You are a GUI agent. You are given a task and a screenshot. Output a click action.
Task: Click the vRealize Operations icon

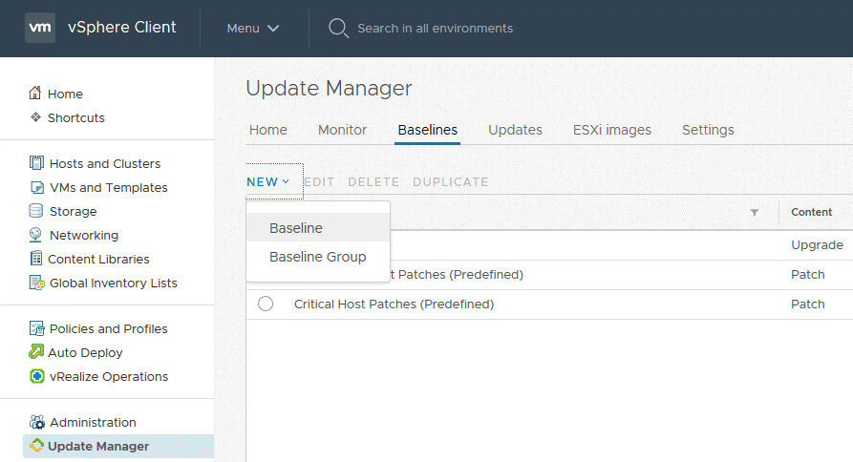pos(36,376)
